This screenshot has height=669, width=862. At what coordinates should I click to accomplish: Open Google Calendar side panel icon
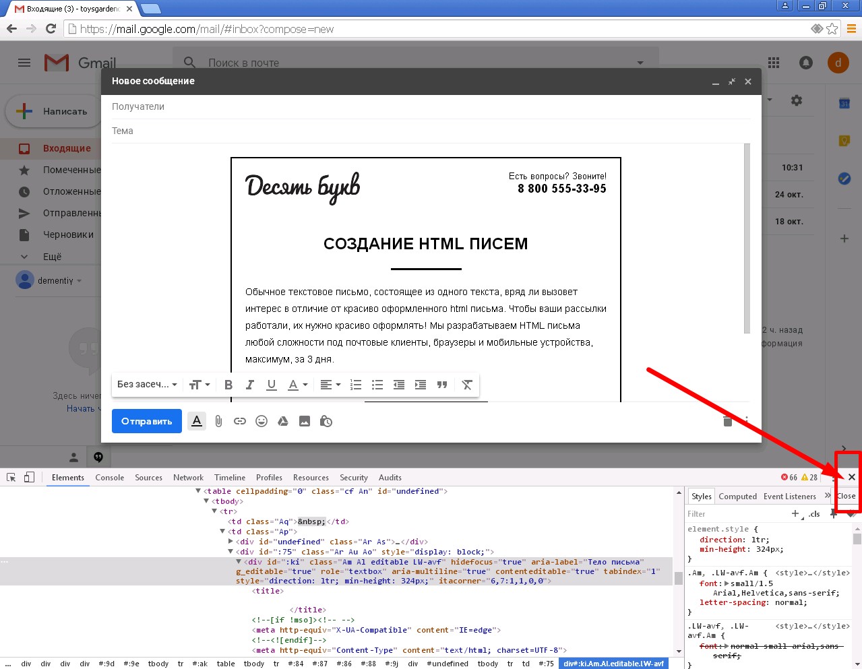click(x=844, y=103)
